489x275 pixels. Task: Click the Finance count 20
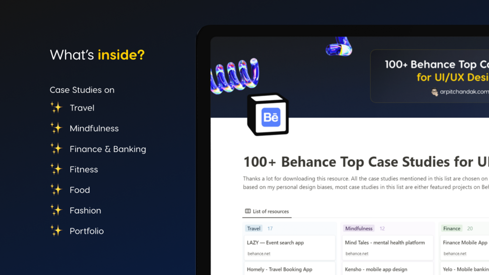(470, 229)
